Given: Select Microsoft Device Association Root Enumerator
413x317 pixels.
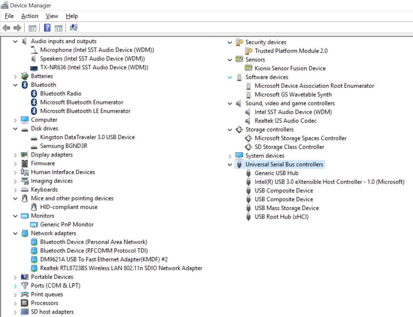Looking at the screenshot, I should (314, 86).
